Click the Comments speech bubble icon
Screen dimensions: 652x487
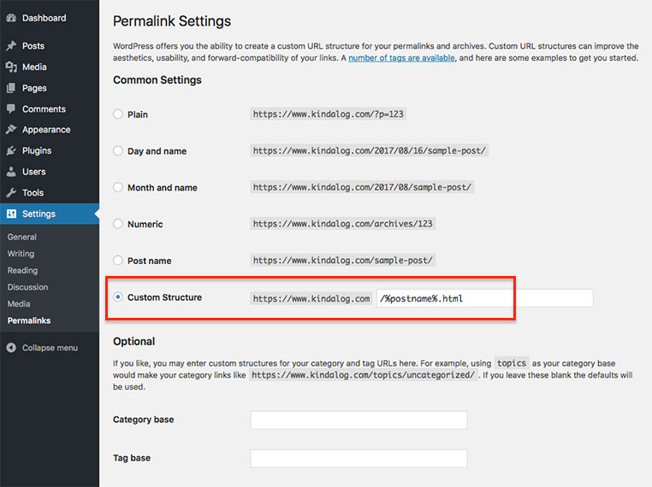tap(11, 109)
